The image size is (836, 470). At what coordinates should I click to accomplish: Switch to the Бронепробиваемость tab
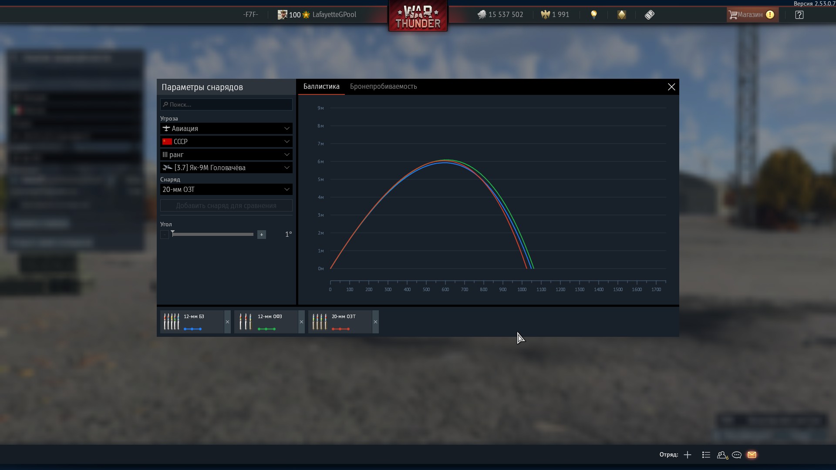tap(383, 87)
